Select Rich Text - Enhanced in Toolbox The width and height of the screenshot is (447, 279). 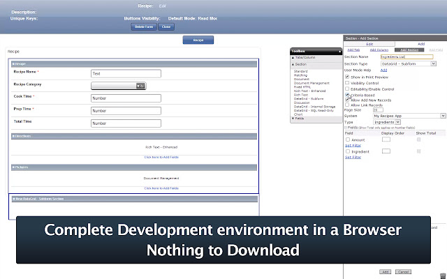(309, 91)
